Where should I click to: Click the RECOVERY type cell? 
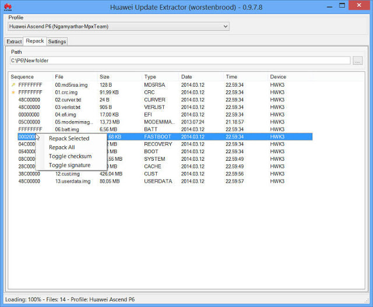158,144
